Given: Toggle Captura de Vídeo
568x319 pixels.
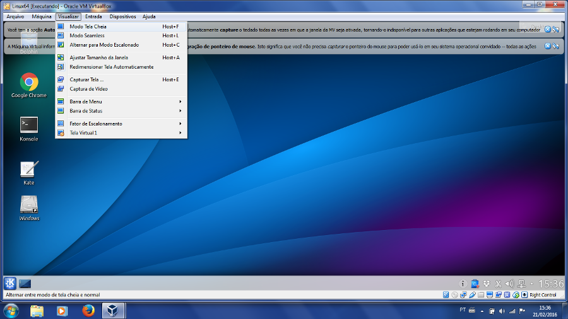Looking at the screenshot, I should point(121,89).
